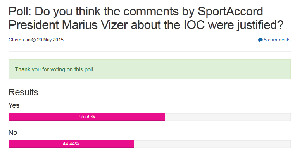Click the 'Closes on' label text
Image resolution: width=302 pixels, height=155 pixels.
point(19,40)
